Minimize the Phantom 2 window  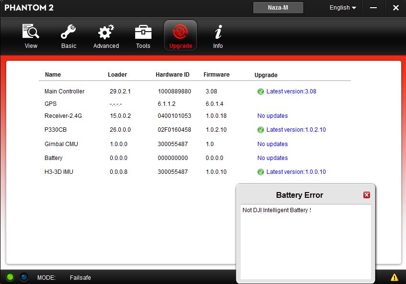pyautogui.click(x=374, y=8)
